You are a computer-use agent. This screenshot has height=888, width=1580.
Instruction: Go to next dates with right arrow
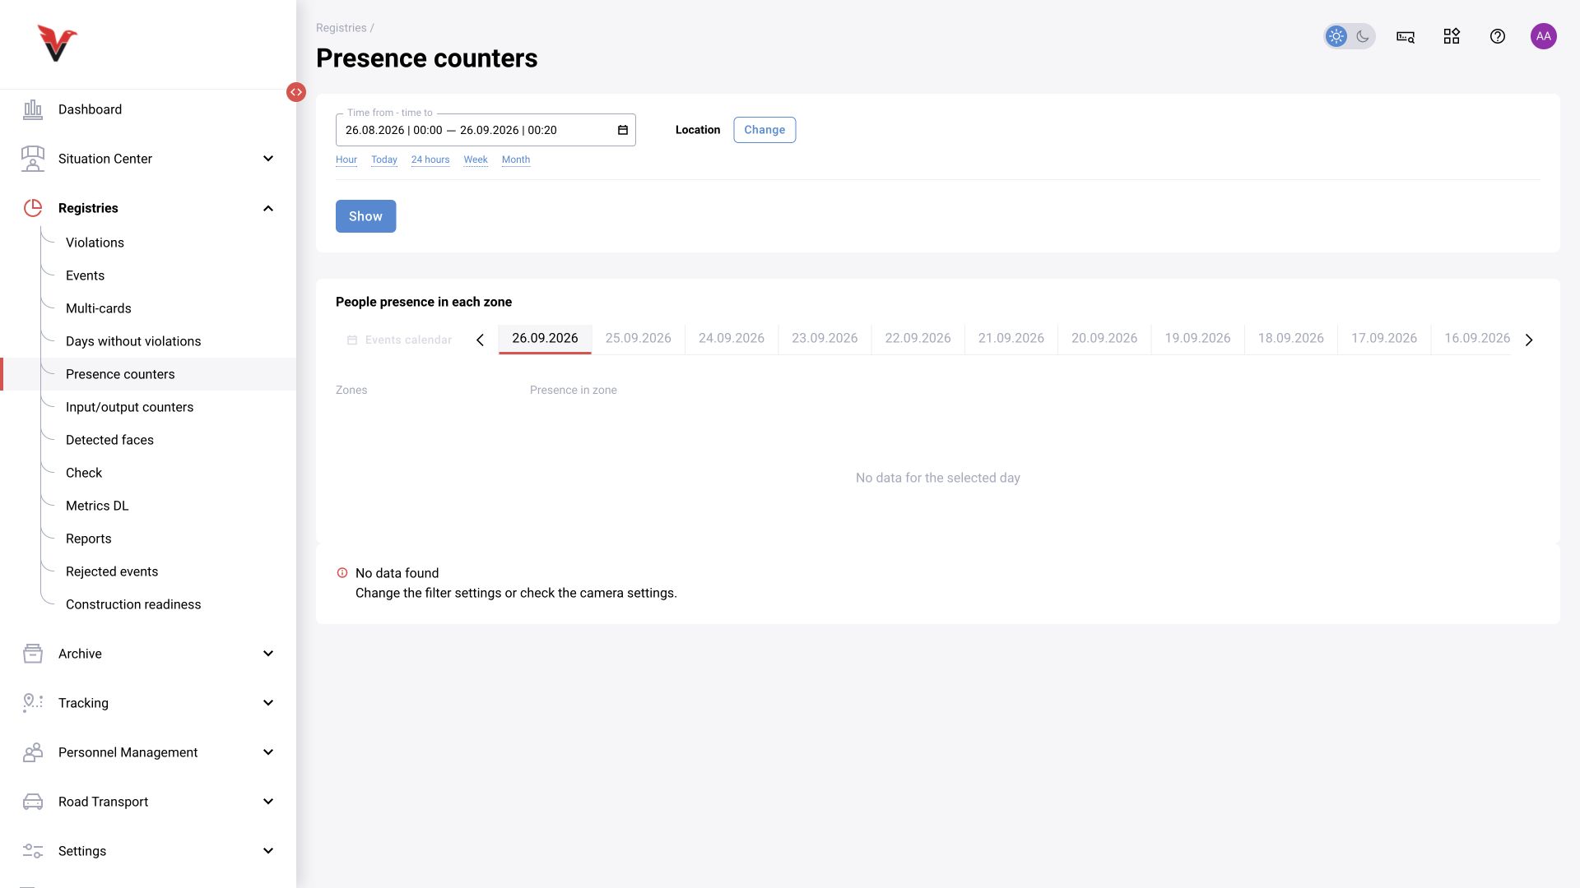coord(1529,340)
